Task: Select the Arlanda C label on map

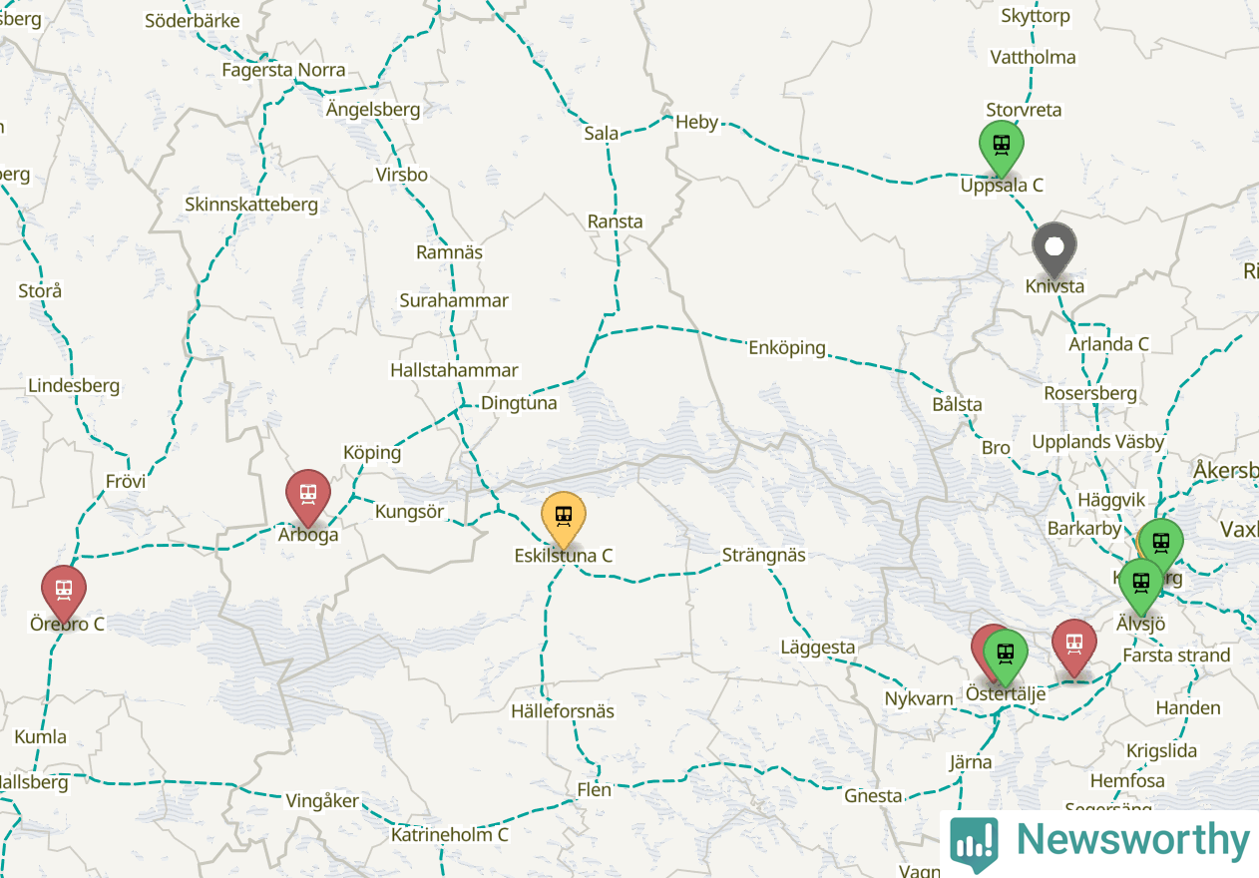Action: tap(1109, 344)
